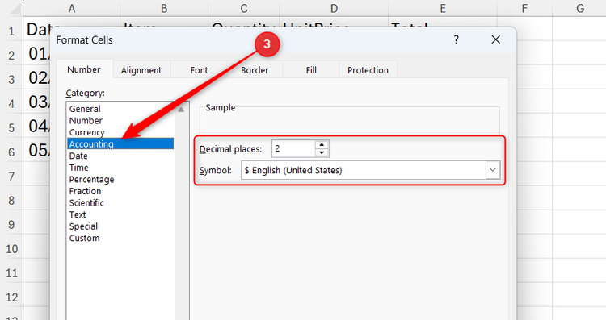Select column C header

244,8
